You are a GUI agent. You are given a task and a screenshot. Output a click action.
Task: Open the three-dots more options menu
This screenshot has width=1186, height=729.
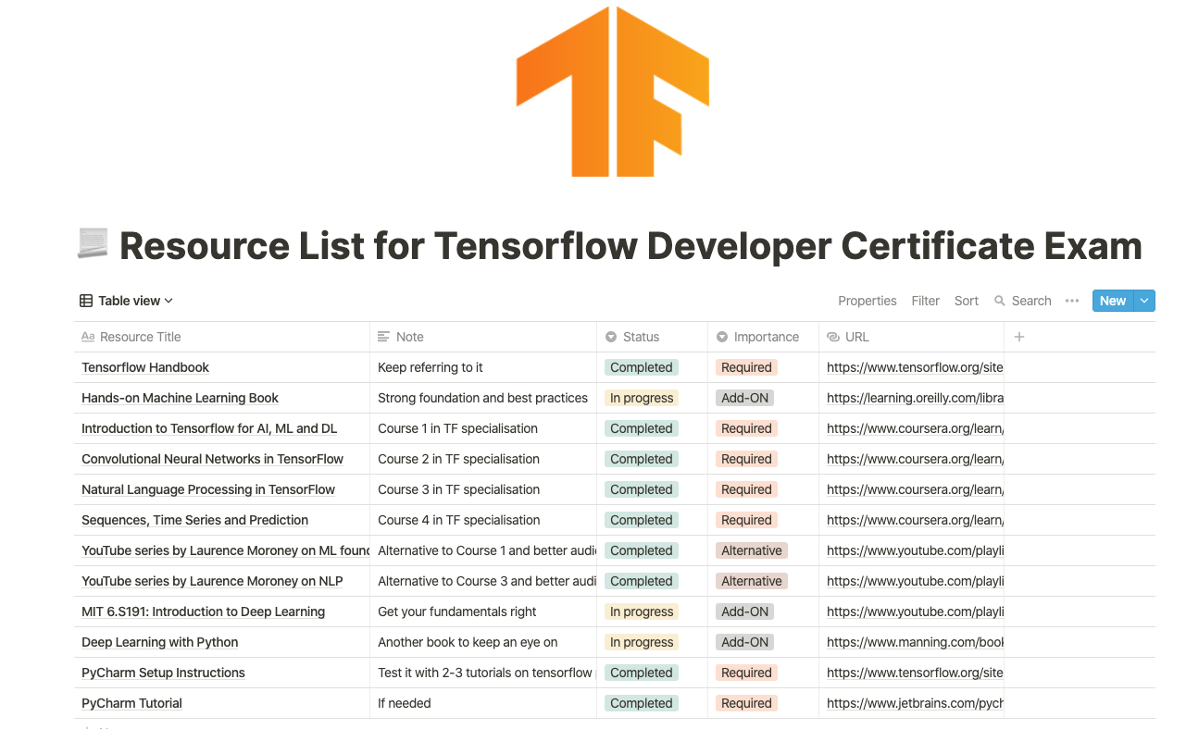pos(1072,301)
